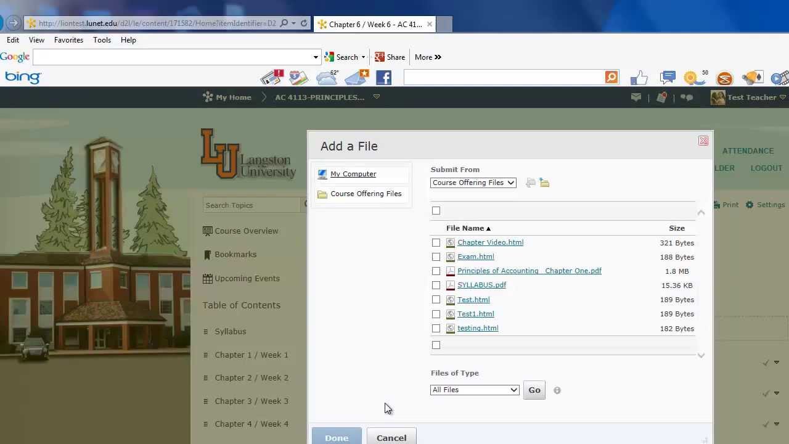
Task: Click the Bookmarks icon in sidebar
Action: click(x=208, y=255)
